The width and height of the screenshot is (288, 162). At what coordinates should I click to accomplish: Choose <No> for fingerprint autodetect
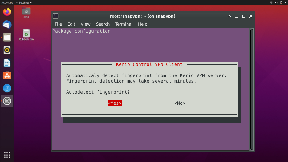(x=180, y=103)
